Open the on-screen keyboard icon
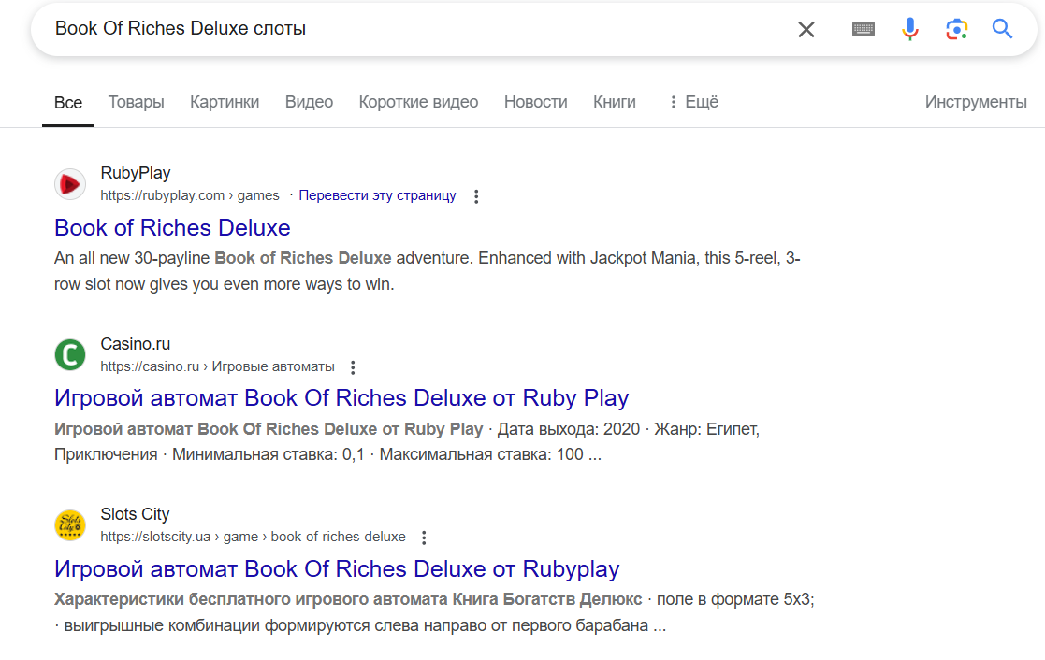This screenshot has height=660, width=1045. point(864,29)
